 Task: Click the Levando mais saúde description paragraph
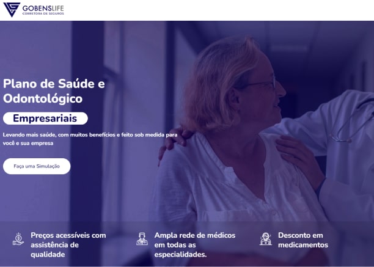coord(90,139)
